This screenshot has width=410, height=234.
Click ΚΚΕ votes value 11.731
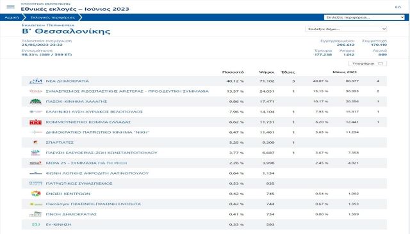[267, 122]
